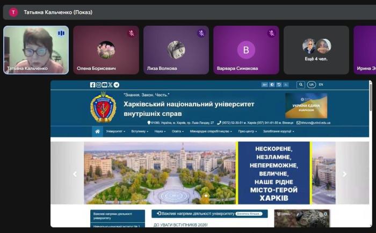Click the Татьяна Кальченко (Показ) presentation label
The width and height of the screenshot is (376, 233).
click(58, 12)
